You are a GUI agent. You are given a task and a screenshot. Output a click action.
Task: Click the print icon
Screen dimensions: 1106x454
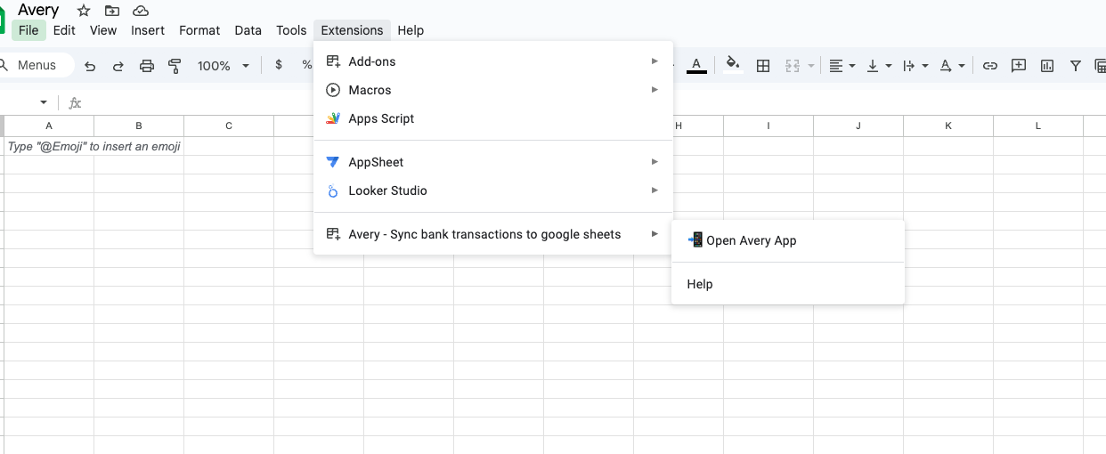(x=147, y=66)
